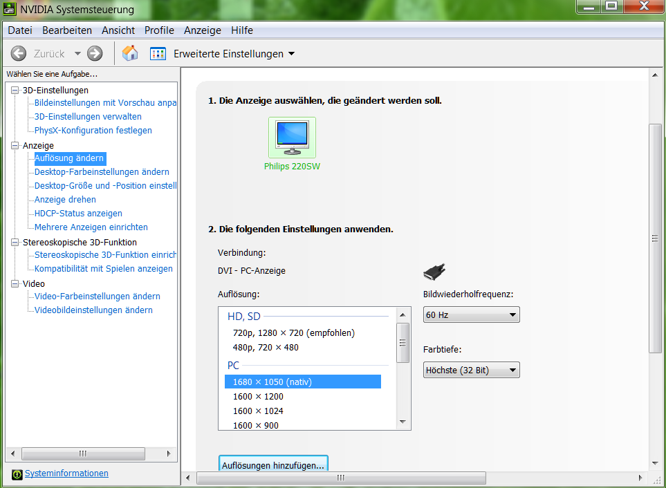The width and height of the screenshot is (666, 488).
Task: Open Videobildeinstellungen ändern
Action: click(x=93, y=310)
